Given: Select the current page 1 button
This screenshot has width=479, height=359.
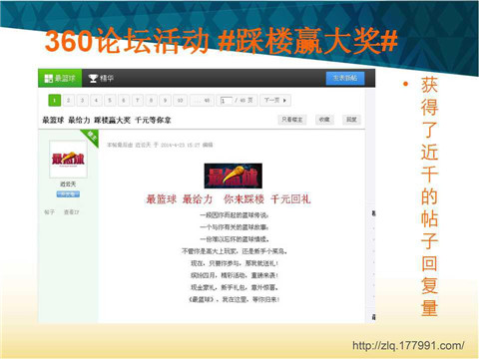Looking at the screenshot, I should (55, 101).
